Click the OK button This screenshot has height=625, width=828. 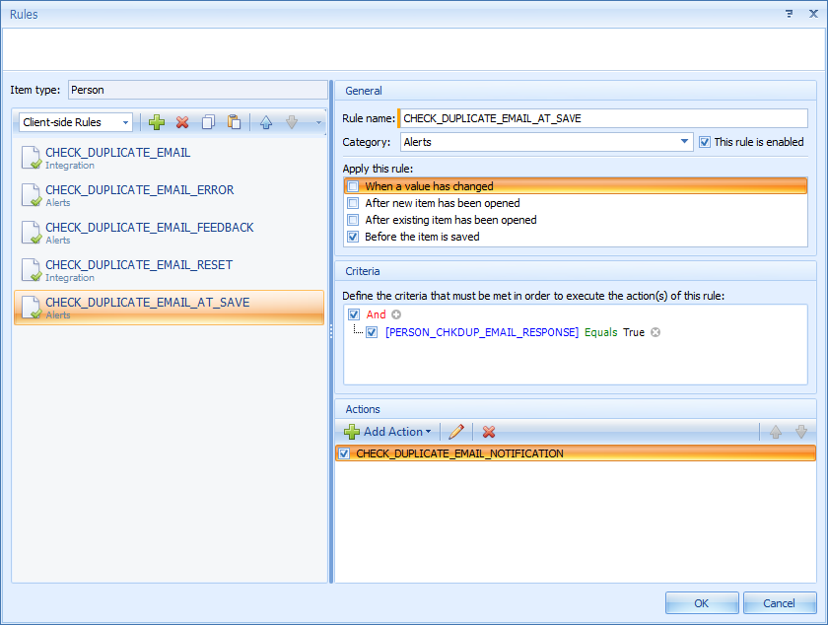click(701, 603)
